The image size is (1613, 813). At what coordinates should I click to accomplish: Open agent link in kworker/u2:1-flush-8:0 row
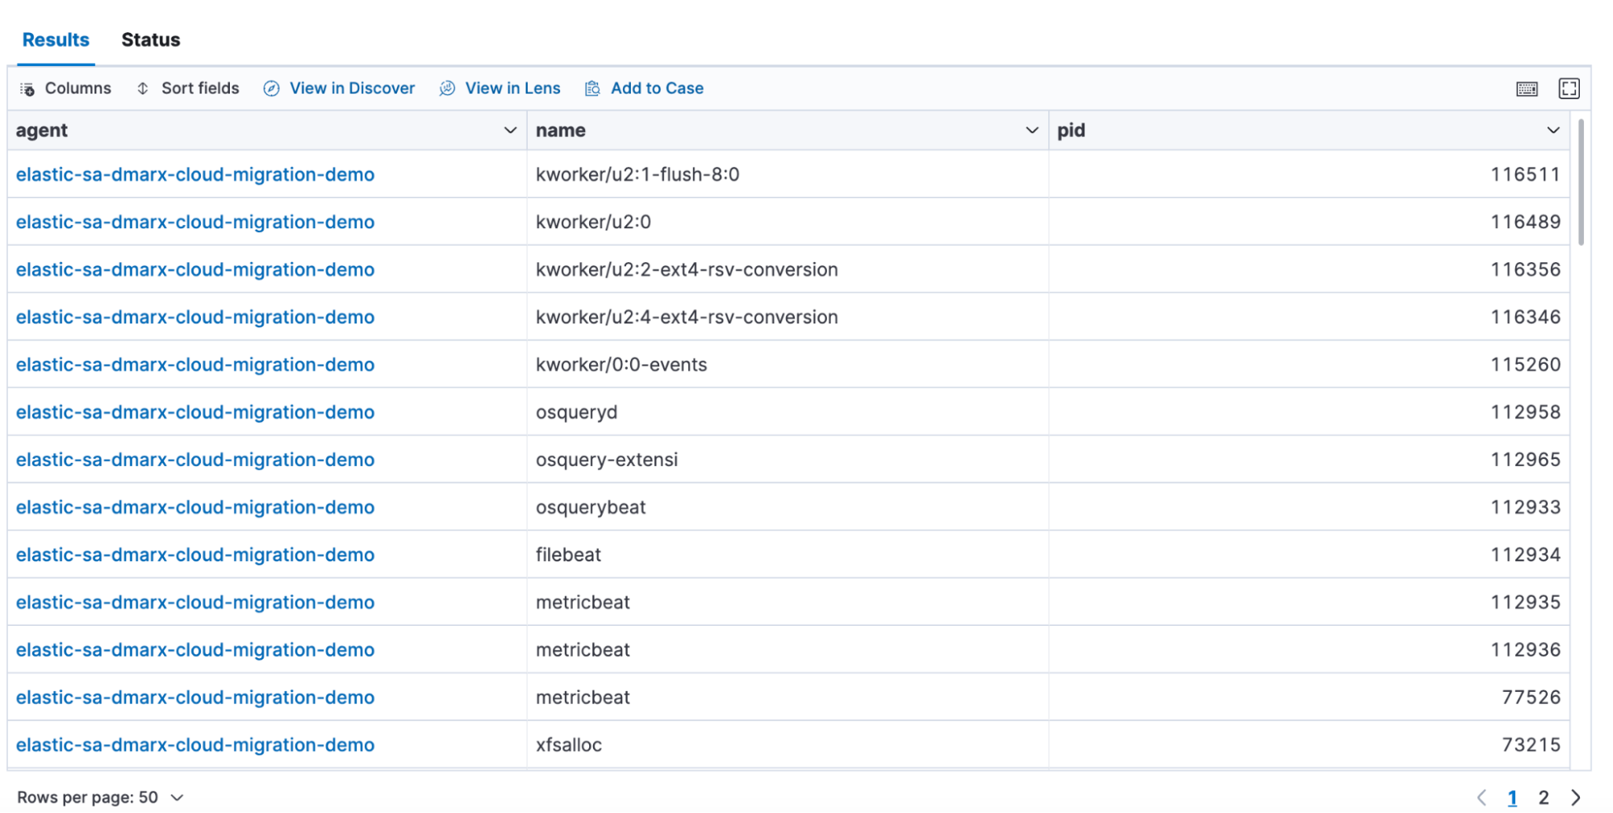click(195, 174)
